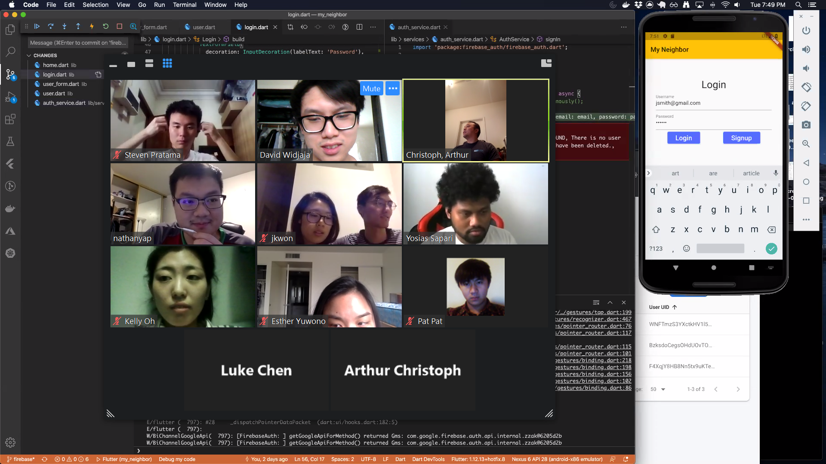Screen dimensions: 826x464
Task: Open user_form.dart in changes list
Action: pyautogui.click(x=65, y=84)
